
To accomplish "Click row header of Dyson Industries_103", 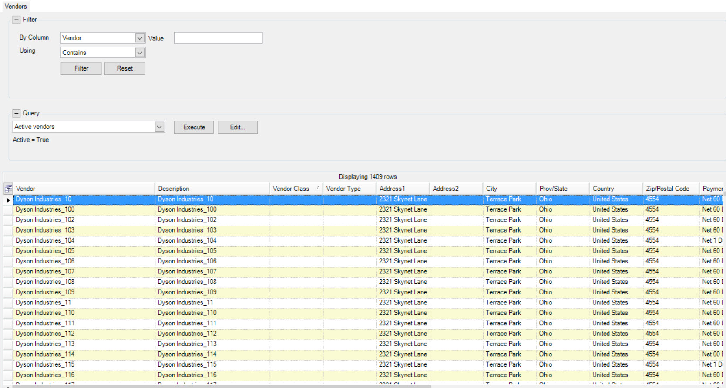I will pos(8,230).
